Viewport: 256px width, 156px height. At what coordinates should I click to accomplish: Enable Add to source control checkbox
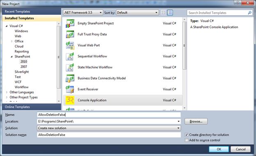[186, 140]
